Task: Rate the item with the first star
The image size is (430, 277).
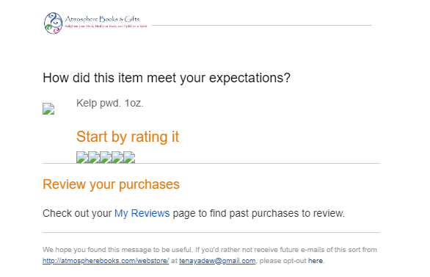Action: tap(82, 157)
